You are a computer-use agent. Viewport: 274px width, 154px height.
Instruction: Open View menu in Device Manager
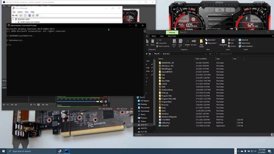coord(27,12)
